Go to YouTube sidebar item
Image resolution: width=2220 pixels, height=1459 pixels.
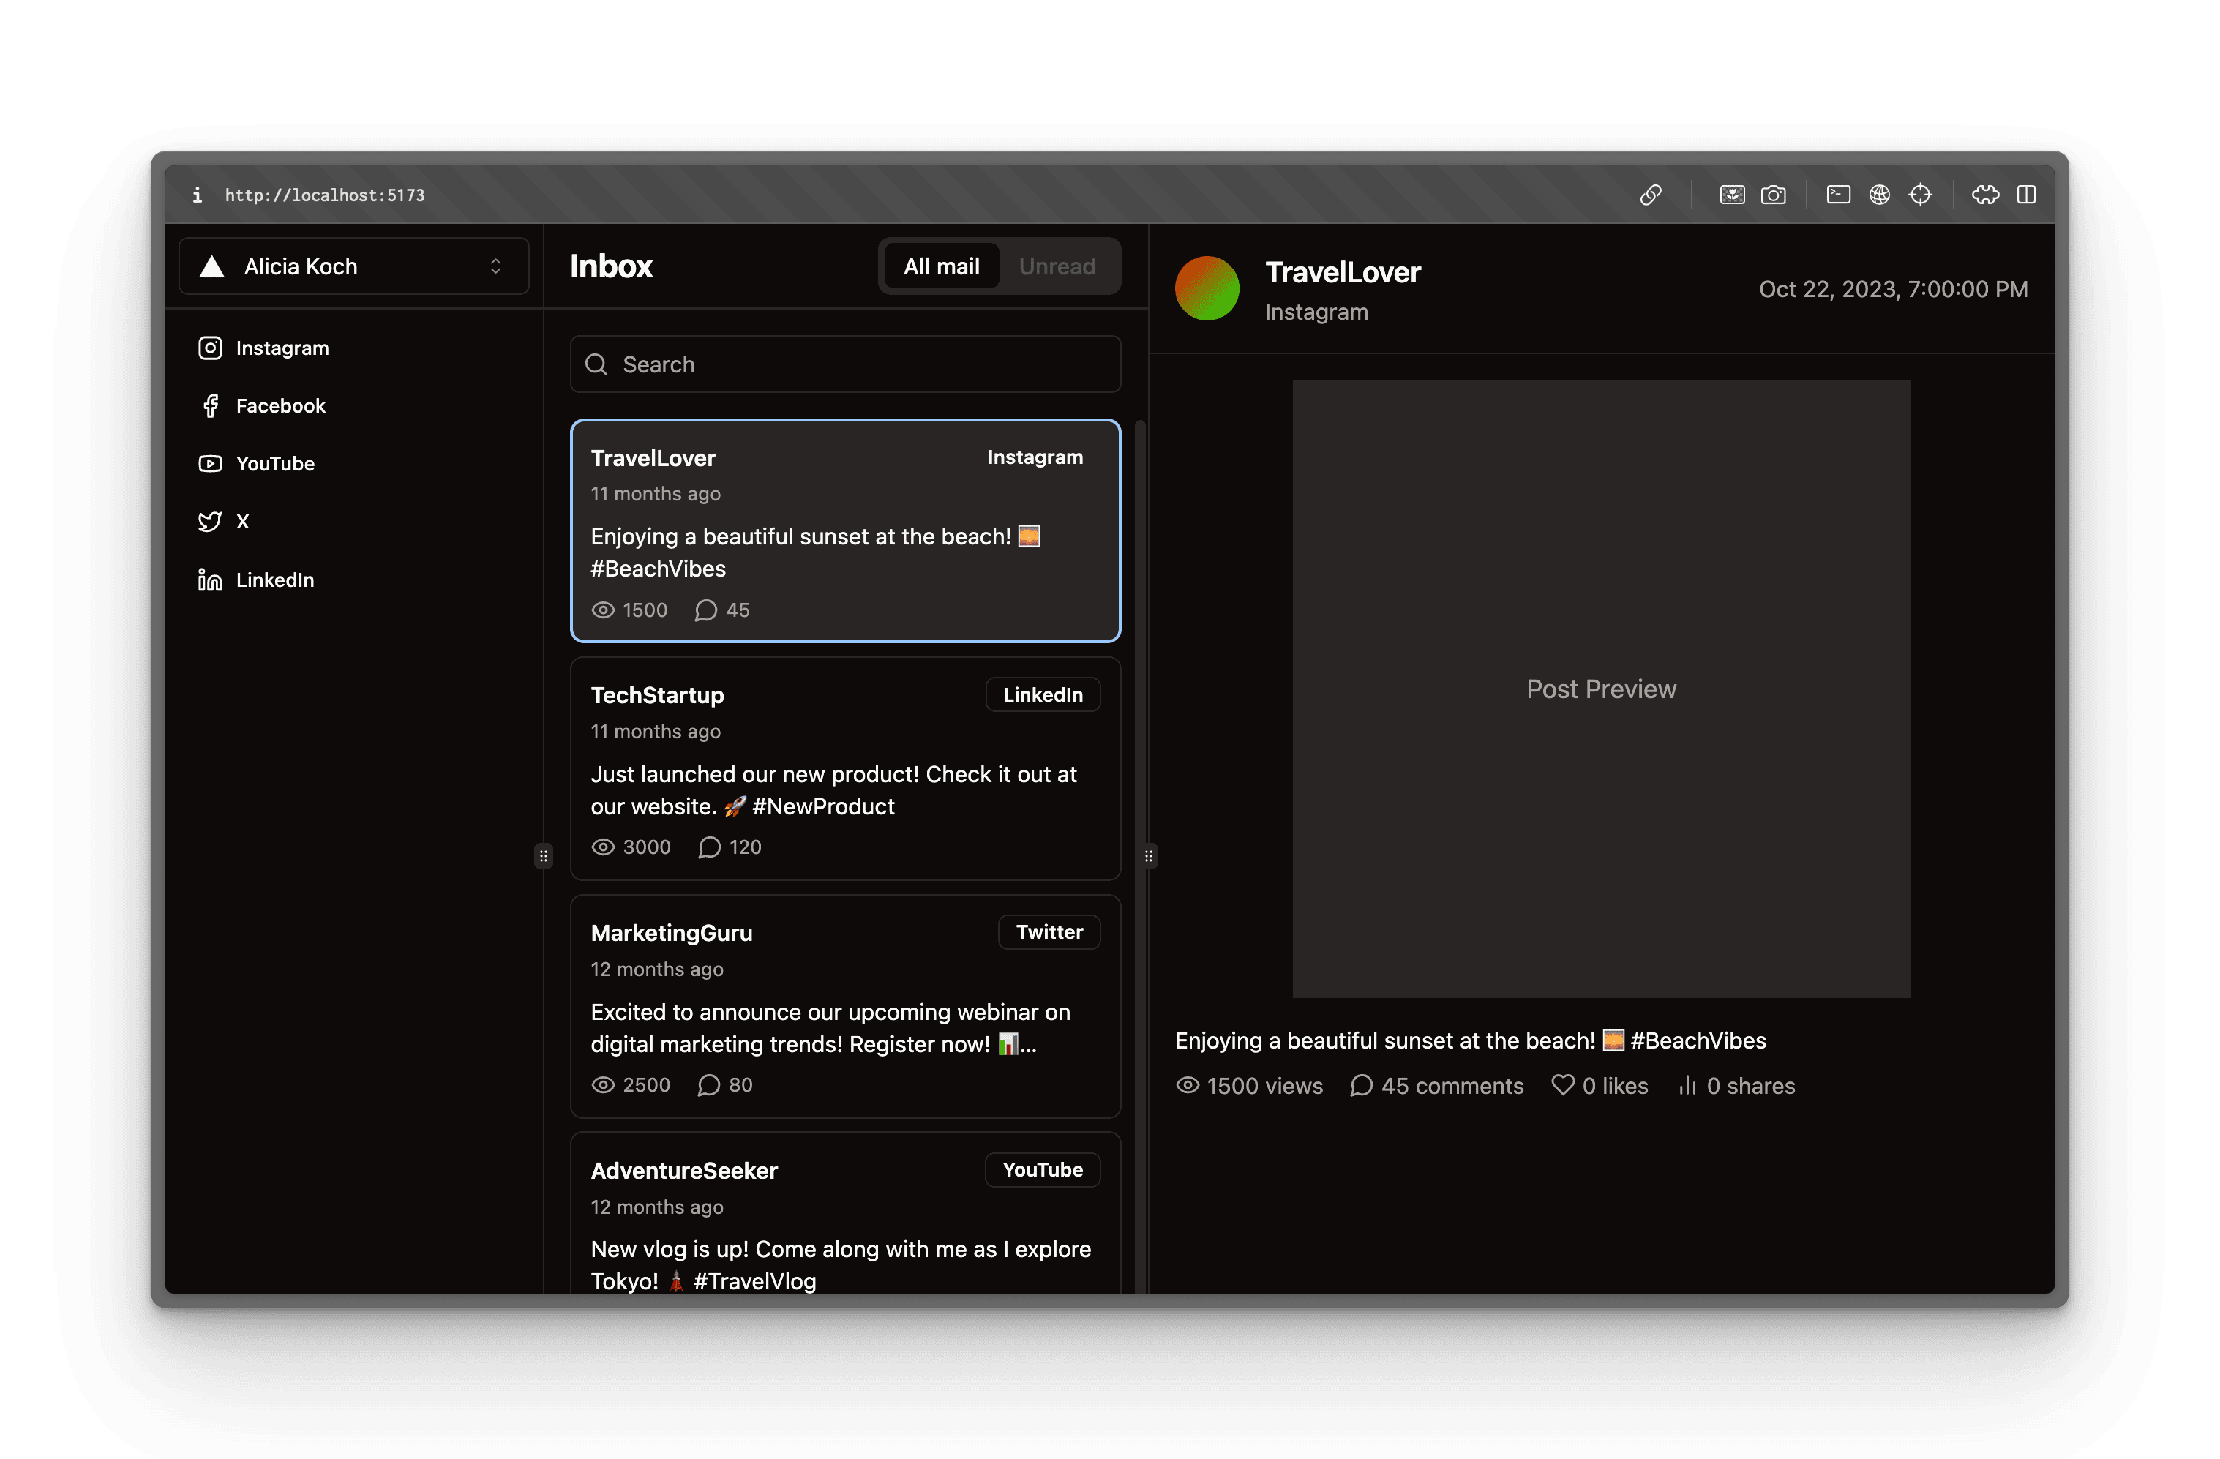(x=274, y=464)
